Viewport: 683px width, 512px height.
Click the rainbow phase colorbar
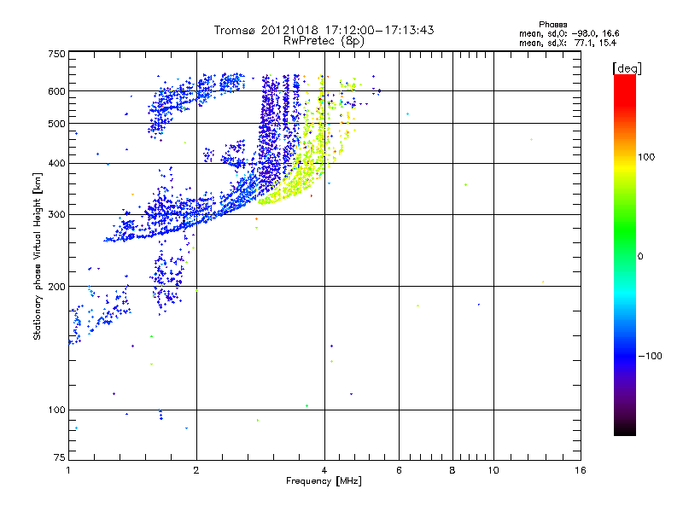tap(625, 254)
